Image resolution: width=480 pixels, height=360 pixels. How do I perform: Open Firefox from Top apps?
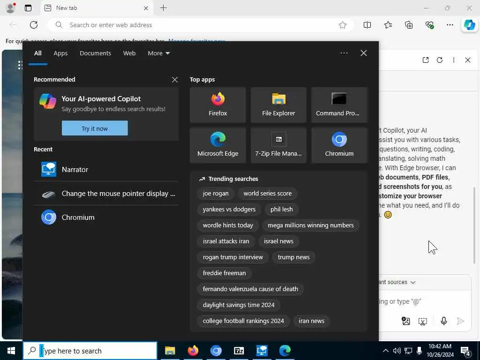217,105
